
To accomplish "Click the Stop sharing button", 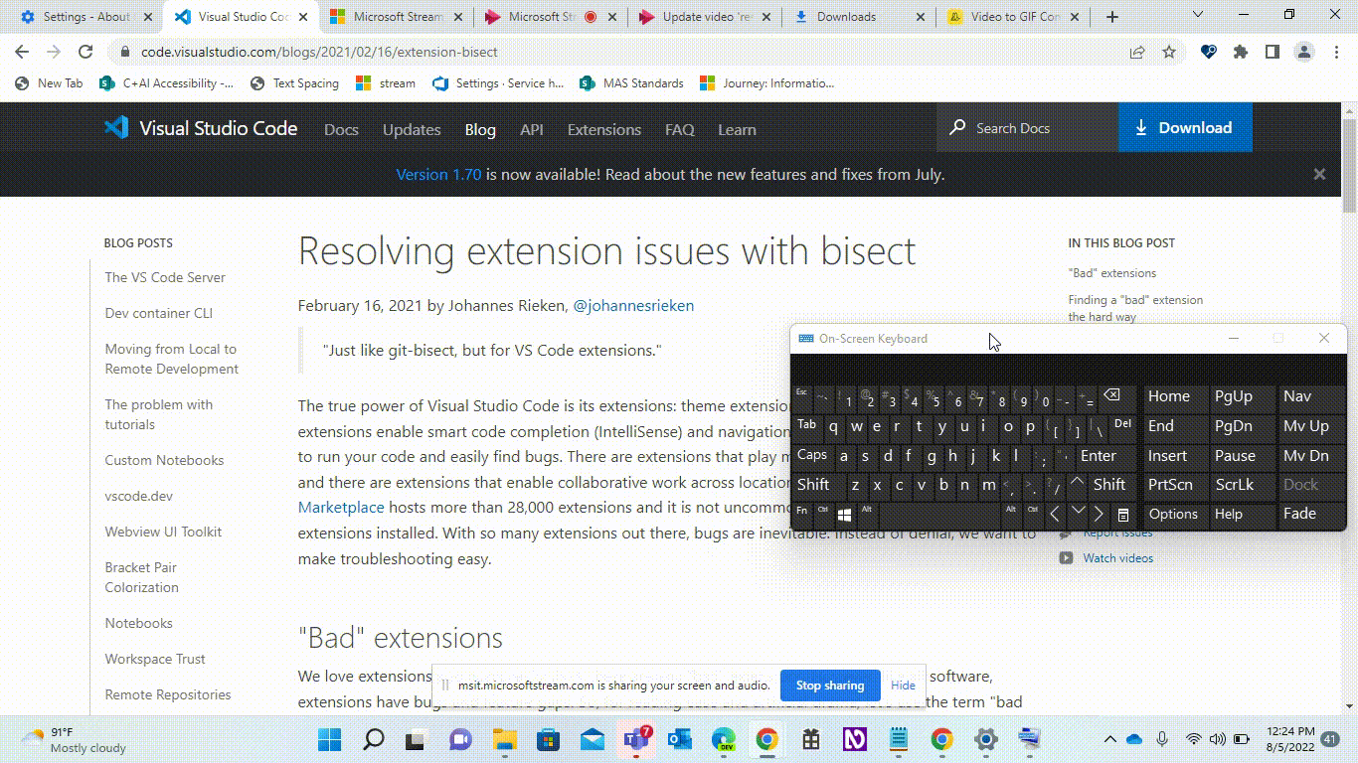I will (830, 685).
